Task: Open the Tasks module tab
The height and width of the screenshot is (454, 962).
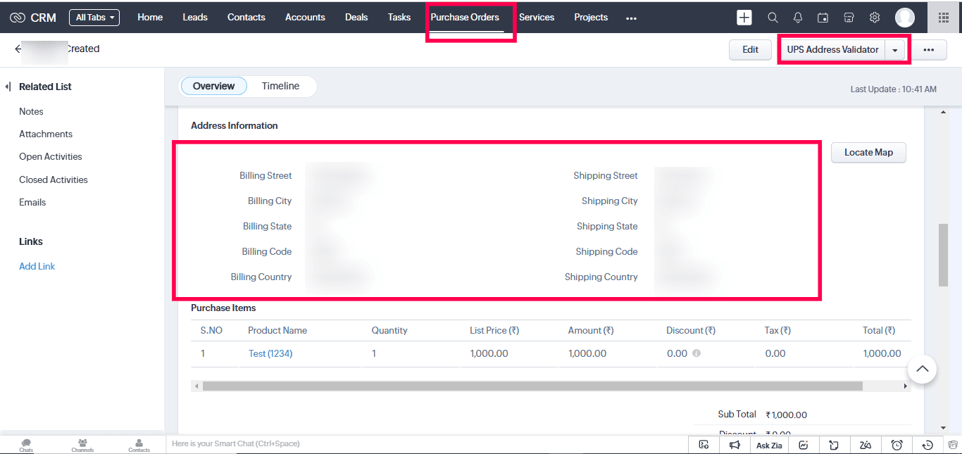Action: 399,18
